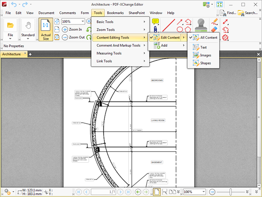Screen dimensions: 262x197
Task: Choose the Text editing tool option
Action: click(203, 47)
